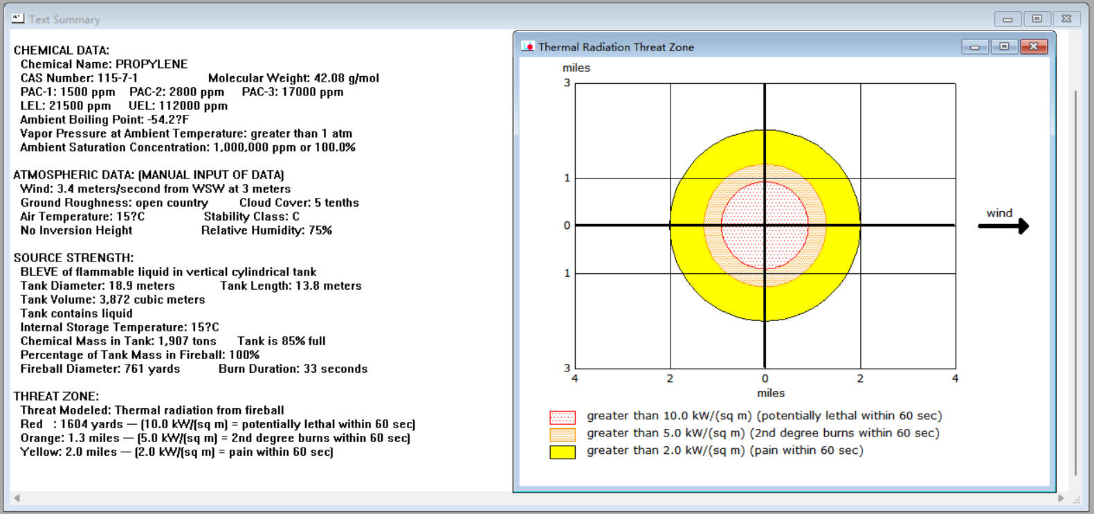Maximize the Thermal Radiation Threat Zone window
This screenshot has height=514, width=1094.
click(1004, 46)
